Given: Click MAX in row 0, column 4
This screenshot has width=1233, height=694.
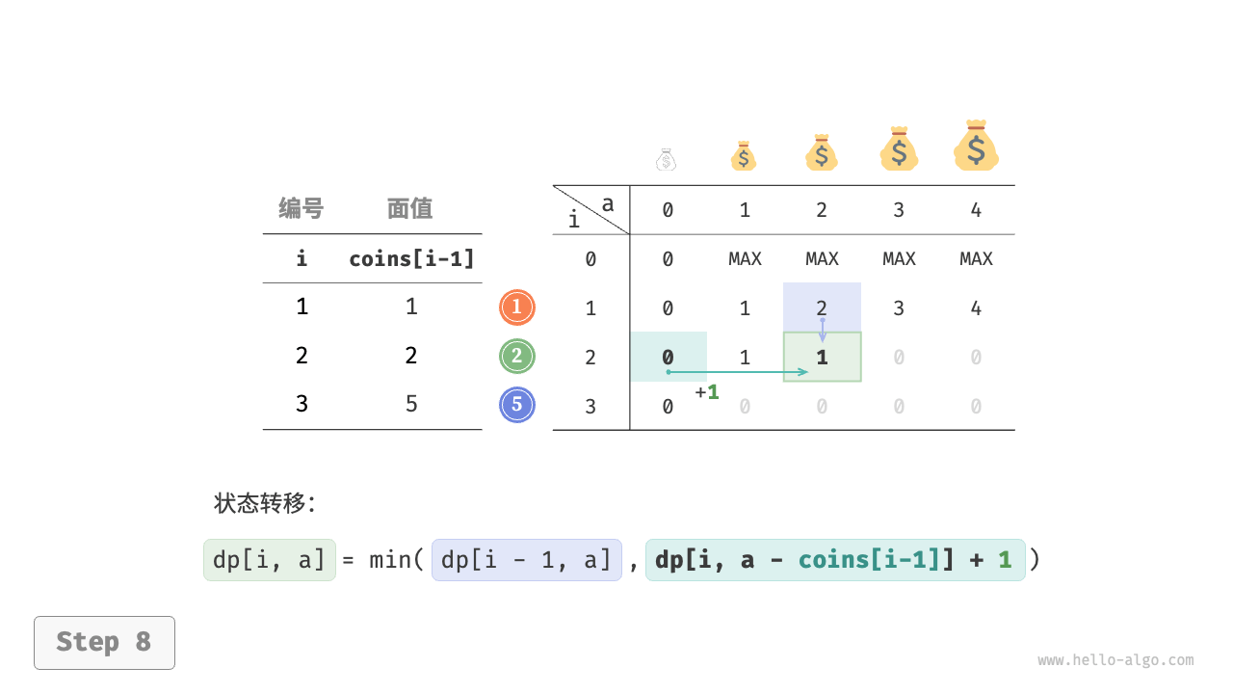Looking at the screenshot, I should pyautogui.click(x=976, y=259).
